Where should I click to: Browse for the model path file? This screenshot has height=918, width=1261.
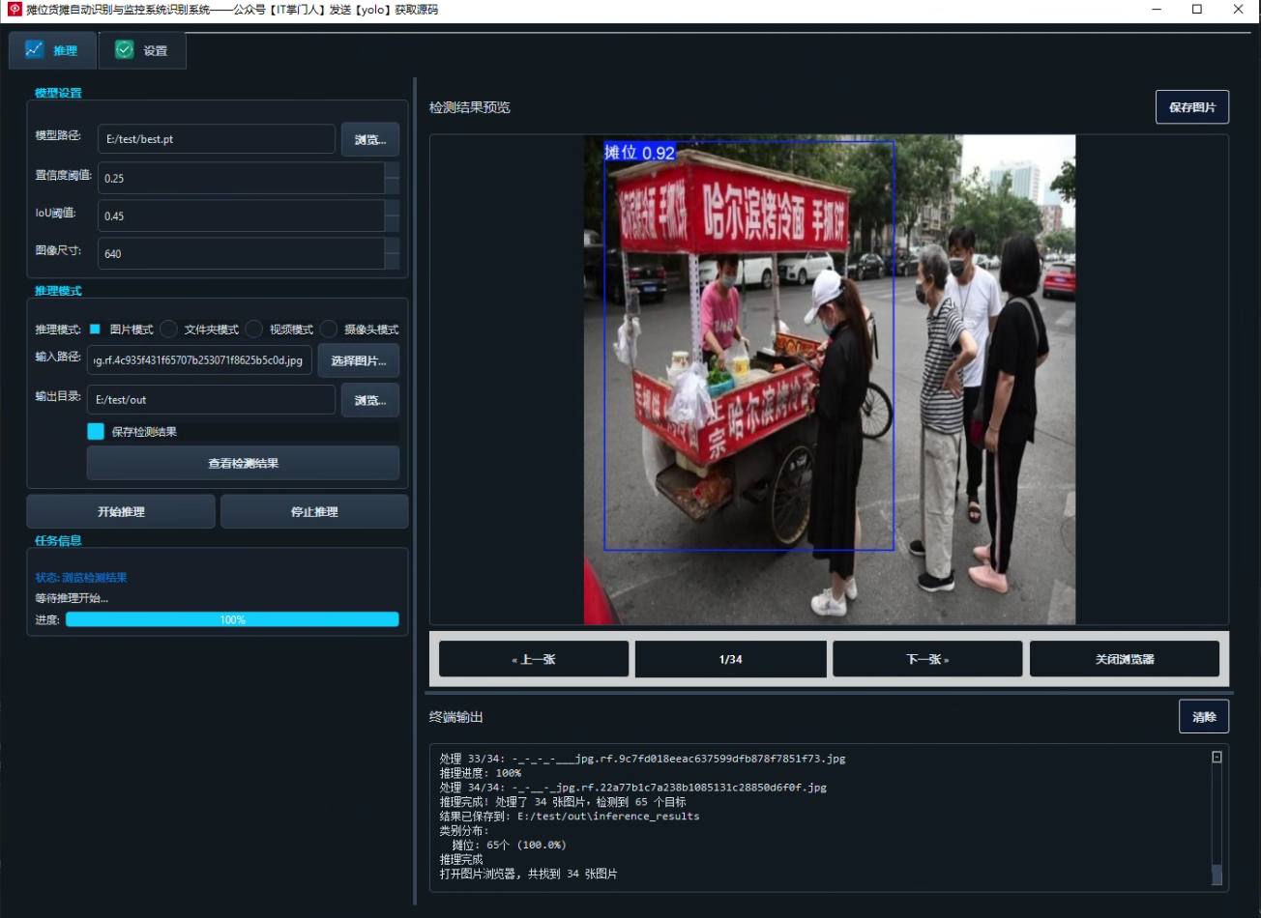click(370, 139)
